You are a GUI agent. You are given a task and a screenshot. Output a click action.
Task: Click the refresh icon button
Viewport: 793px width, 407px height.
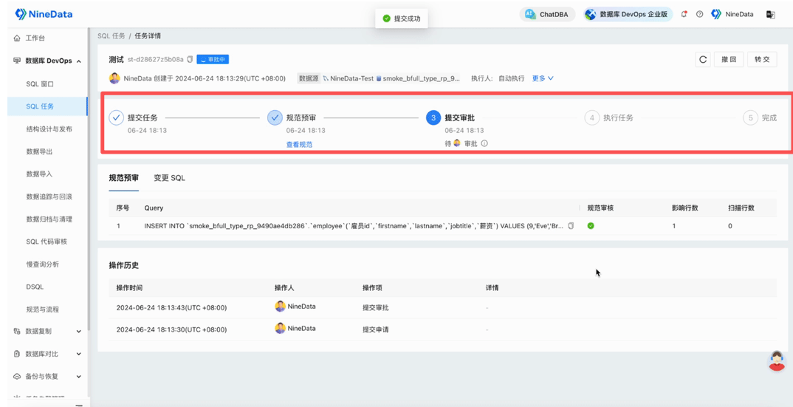(x=702, y=59)
